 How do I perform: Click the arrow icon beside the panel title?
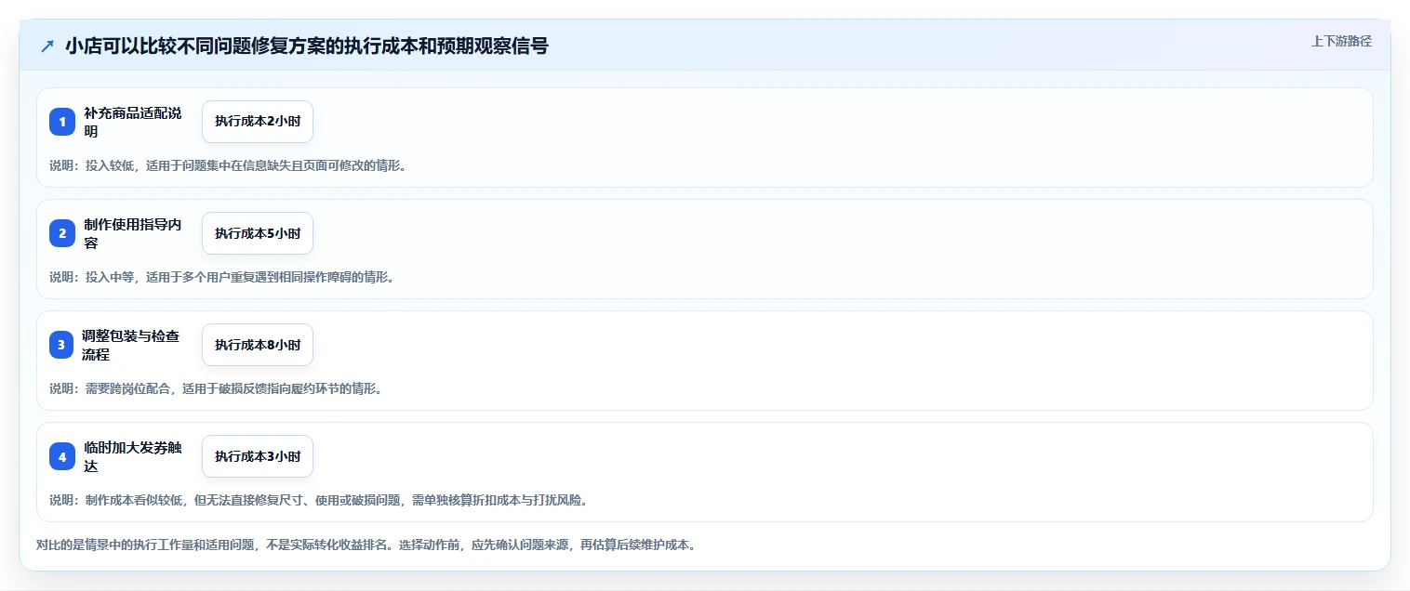(47, 46)
